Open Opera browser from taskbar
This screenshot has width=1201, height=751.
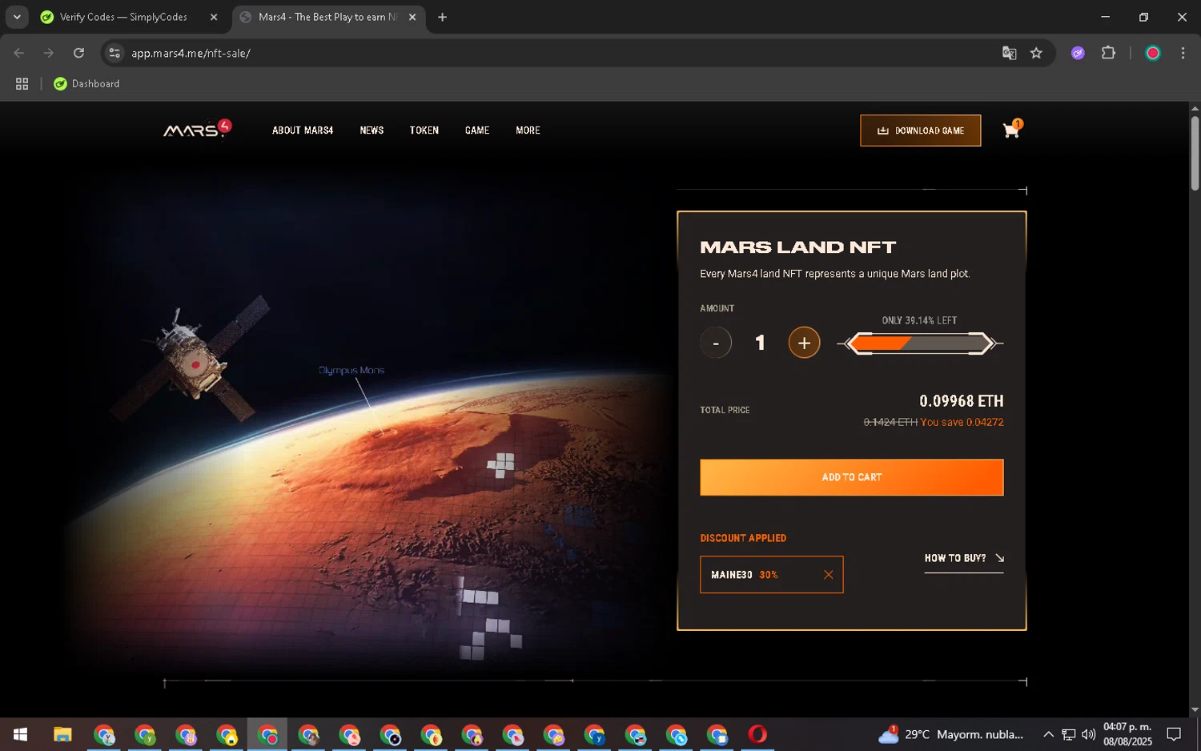click(757, 734)
